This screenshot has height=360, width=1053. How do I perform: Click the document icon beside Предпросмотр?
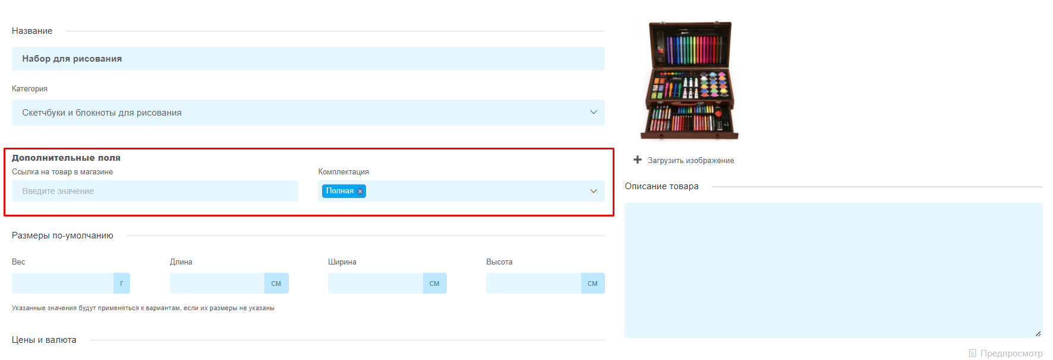(972, 353)
